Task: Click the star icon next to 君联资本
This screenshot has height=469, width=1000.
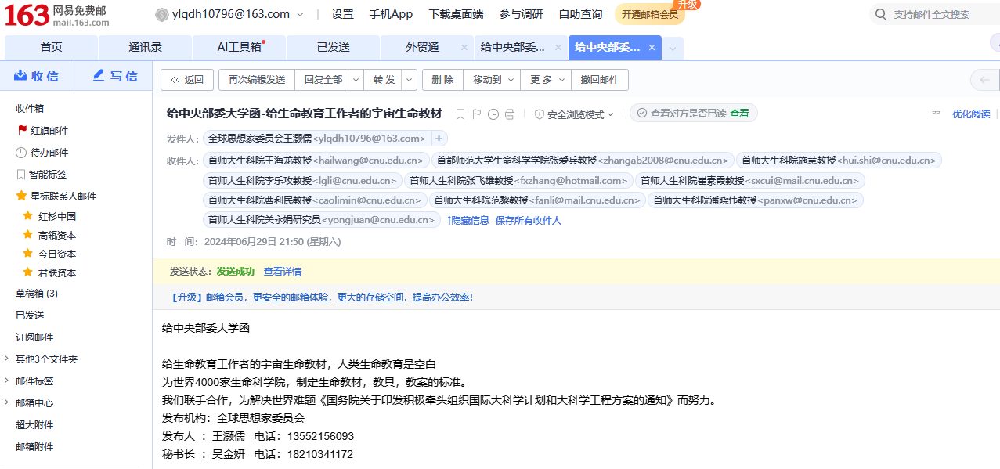Action: click(28, 272)
